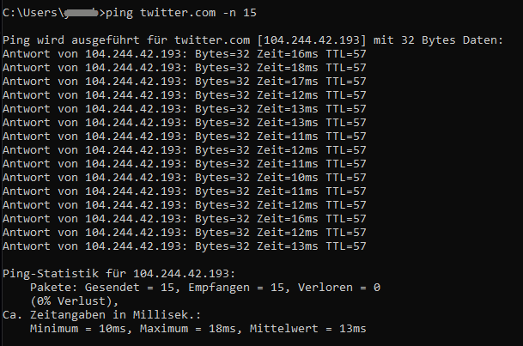The height and width of the screenshot is (346, 523).
Task: Click the reply line showing Zeit=17ms
Action: coord(185,82)
